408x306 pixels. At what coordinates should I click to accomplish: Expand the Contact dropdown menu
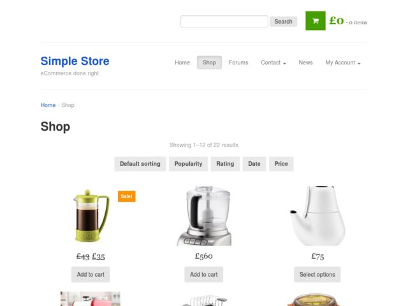tap(273, 62)
